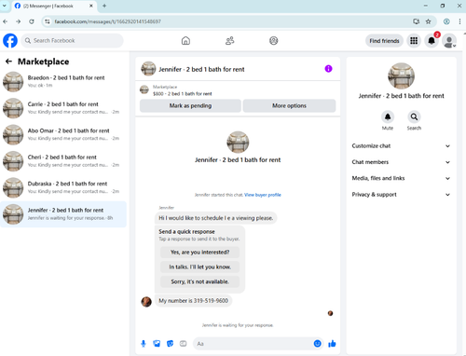Mute this conversation with bell icon
466x356 pixels.
pyautogui.click(x=388, y=116)
